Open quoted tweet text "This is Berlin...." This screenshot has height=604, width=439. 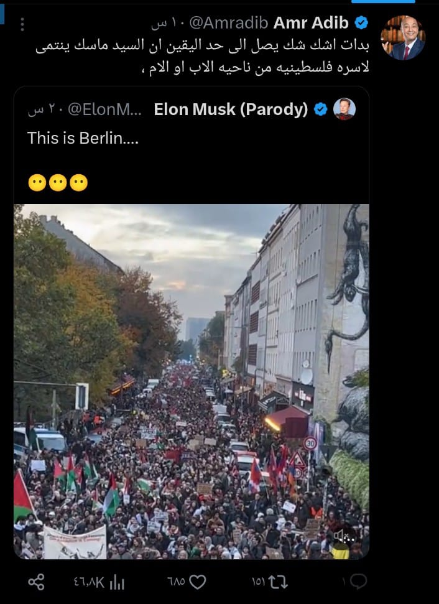pyautogui.click(x=83, y=138)
